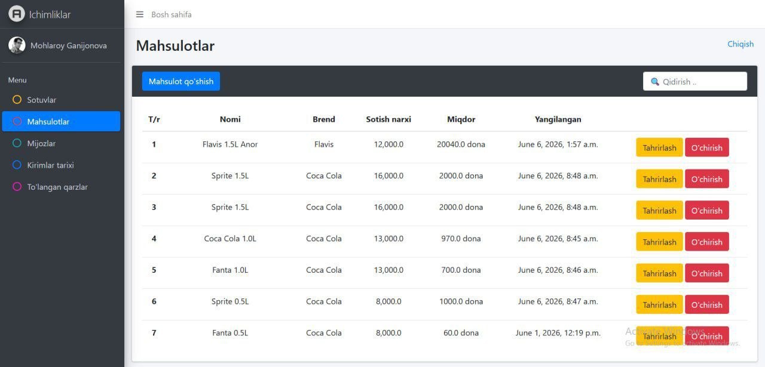Click the pink circle icon beside To'langan qarzlar
Viewport: 765px width, 367px height.
pos(17,187)
